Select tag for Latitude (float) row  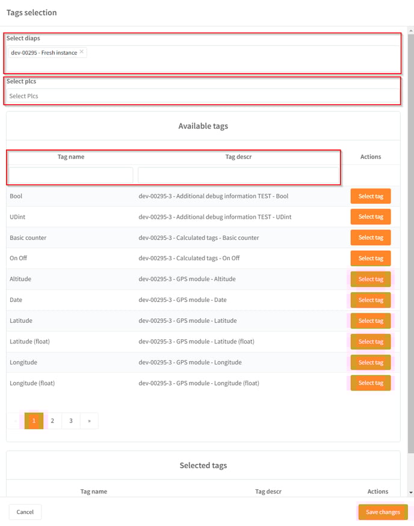[x=371, y=342]
